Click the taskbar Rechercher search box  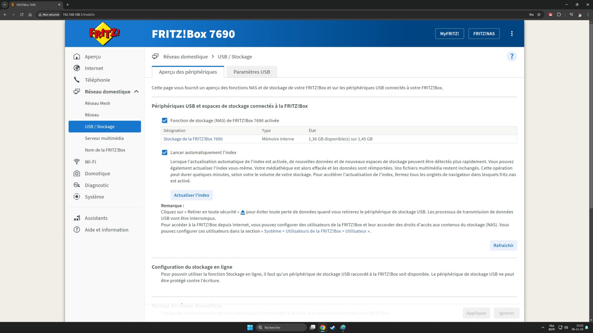(x=281, y=327)
